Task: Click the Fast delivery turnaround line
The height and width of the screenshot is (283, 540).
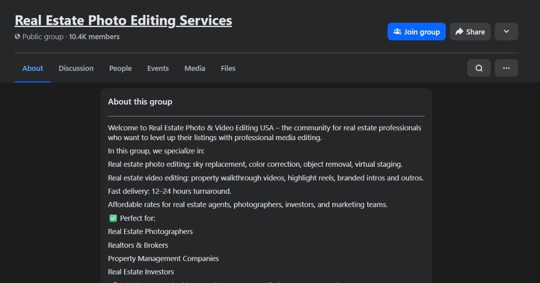Action: (170, 191)
